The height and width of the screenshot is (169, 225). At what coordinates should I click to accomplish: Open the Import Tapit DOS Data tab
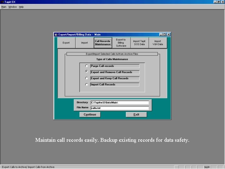[139, 43]
